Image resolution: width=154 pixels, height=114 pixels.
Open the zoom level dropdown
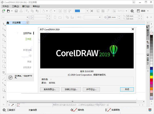pyautogui.click(x=87, y=11)
